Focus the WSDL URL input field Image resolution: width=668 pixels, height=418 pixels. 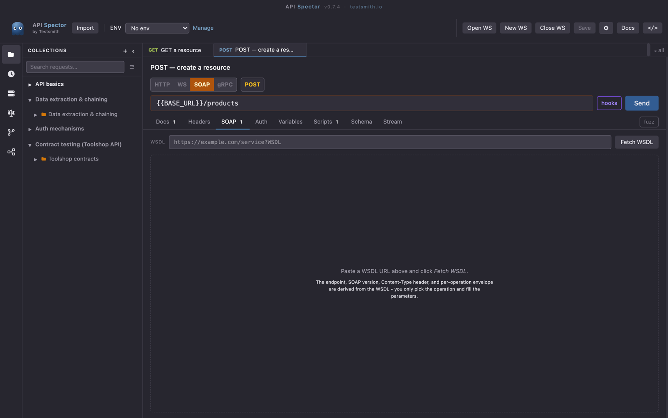click(x=390, y=142)
